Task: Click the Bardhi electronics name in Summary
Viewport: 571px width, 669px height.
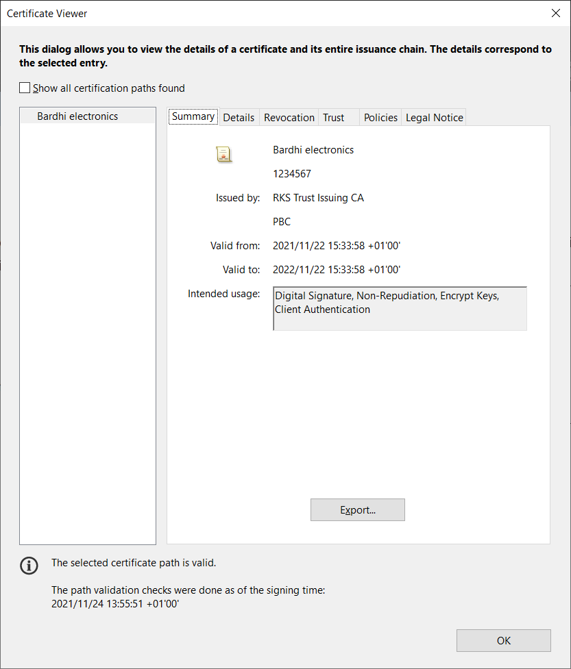Action: click(x=313, y=150)
